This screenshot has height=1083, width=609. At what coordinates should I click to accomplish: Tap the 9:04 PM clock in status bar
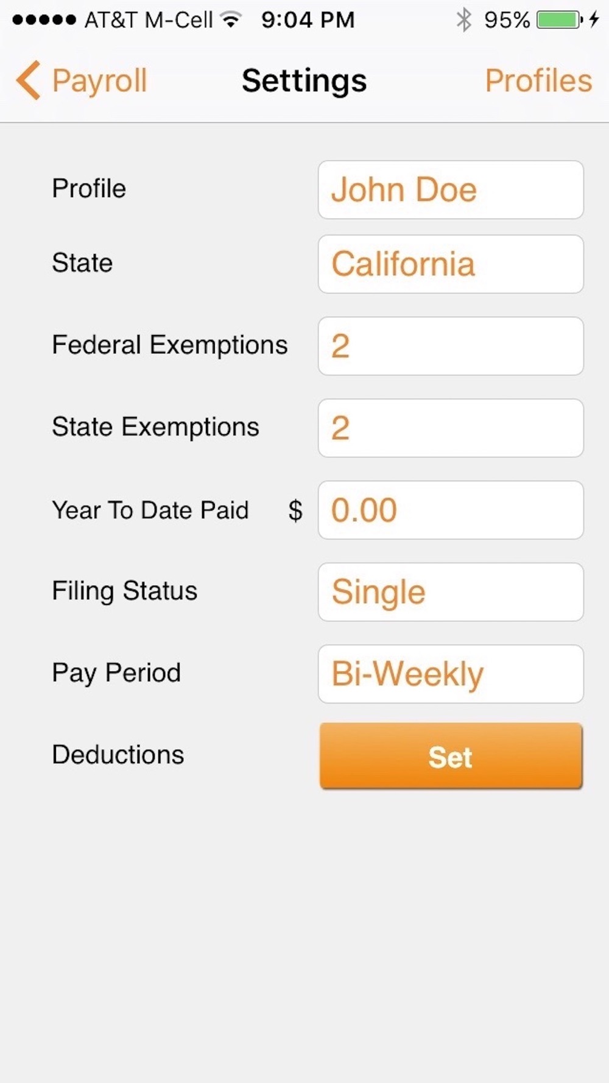[308, 20]
